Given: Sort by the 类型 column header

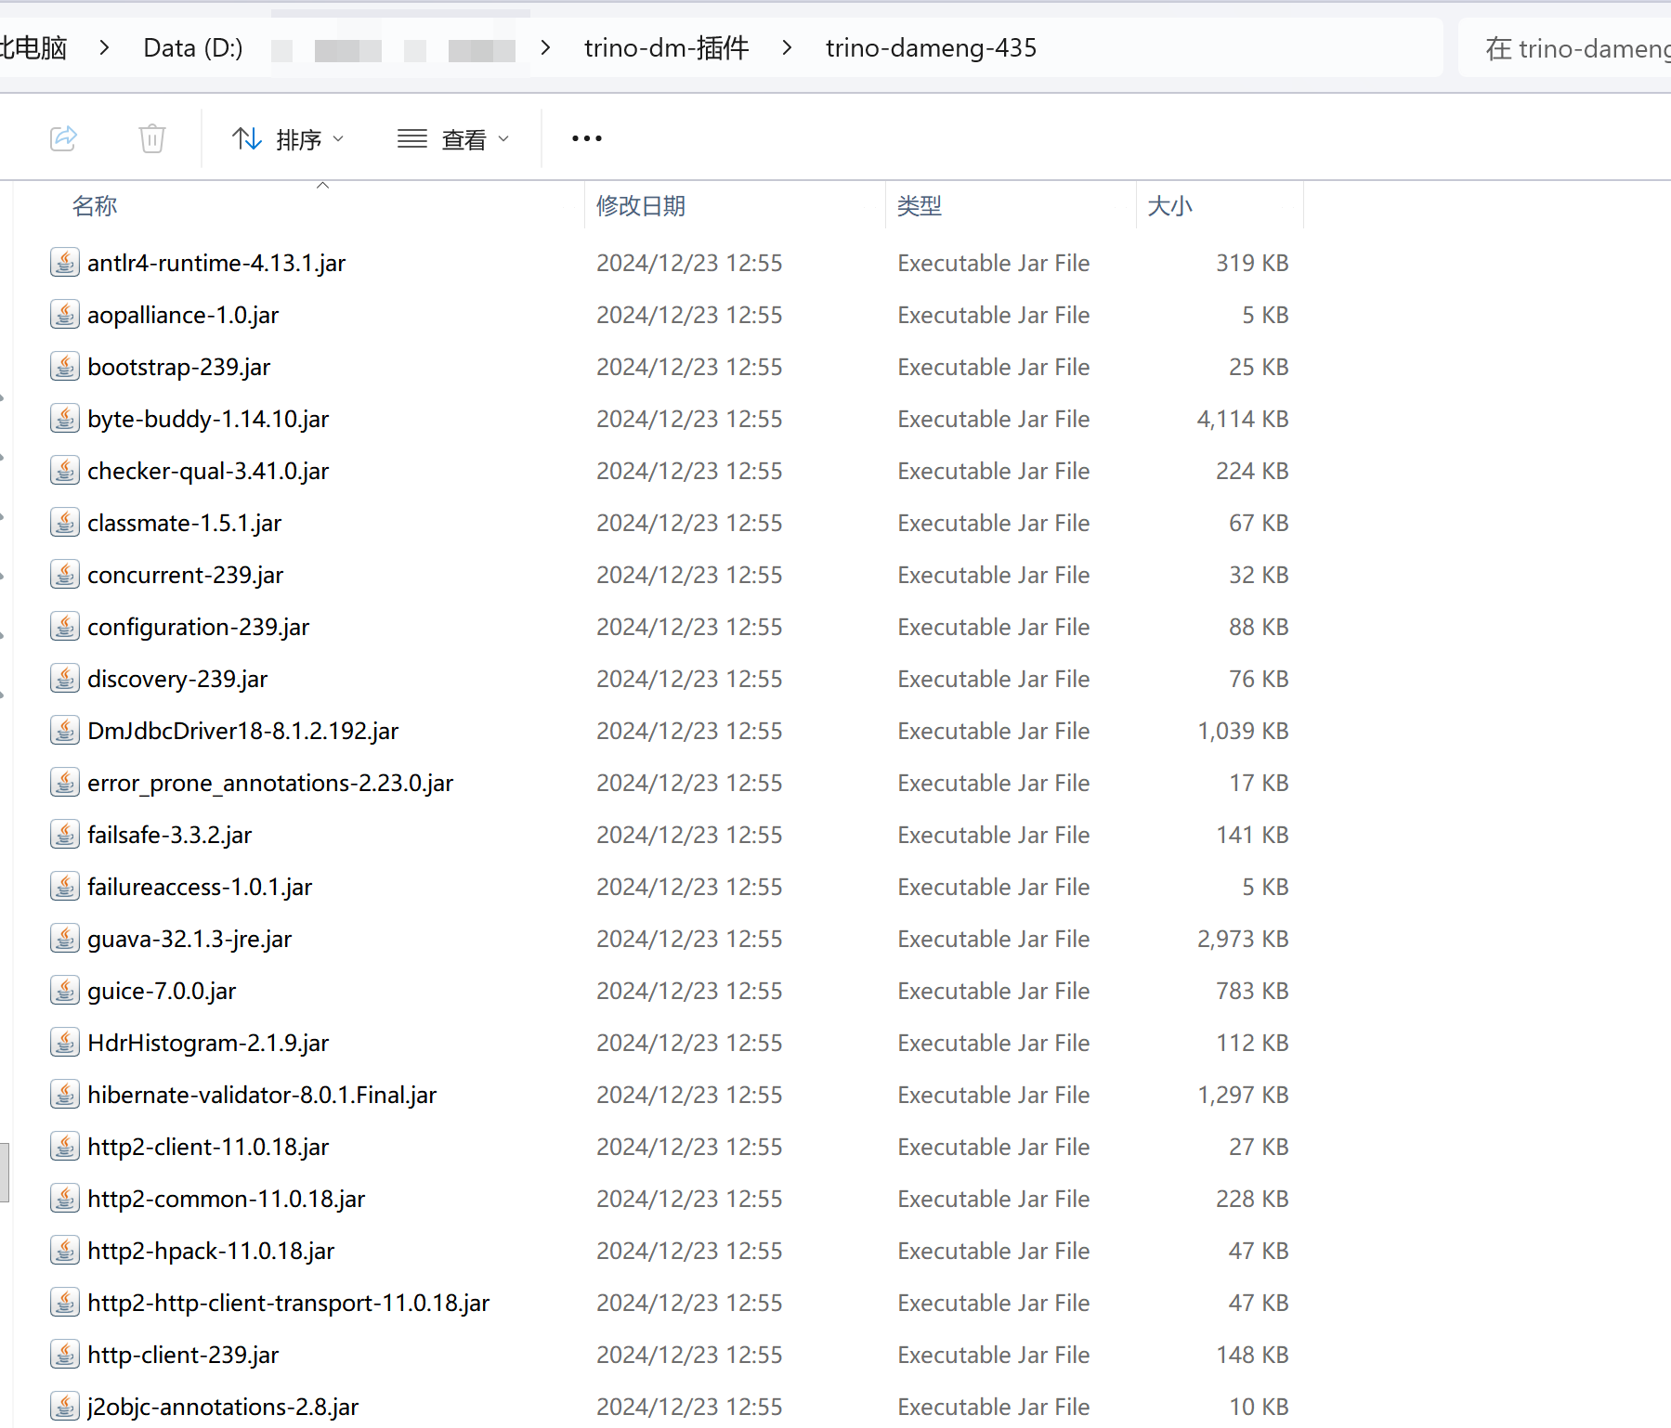Looking at the screenshot, I should (920, 206).
